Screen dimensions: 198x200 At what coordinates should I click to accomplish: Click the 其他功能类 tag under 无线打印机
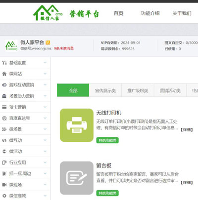pyautogui.click(x=107, y=140)
